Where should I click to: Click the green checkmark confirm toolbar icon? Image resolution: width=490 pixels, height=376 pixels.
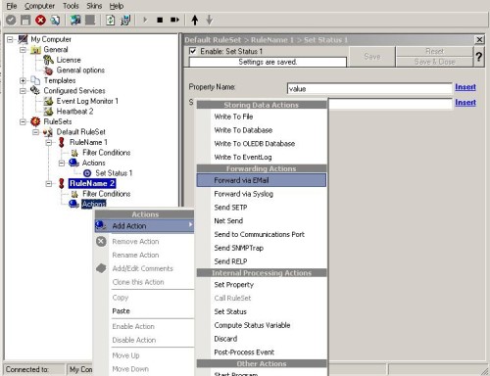pyautogui.click(x=11, y=20)
